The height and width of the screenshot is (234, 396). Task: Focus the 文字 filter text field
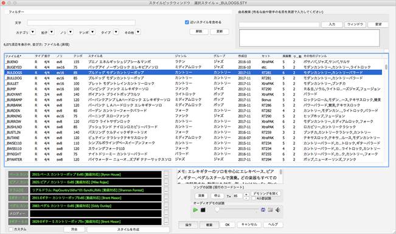coord(81,22)
